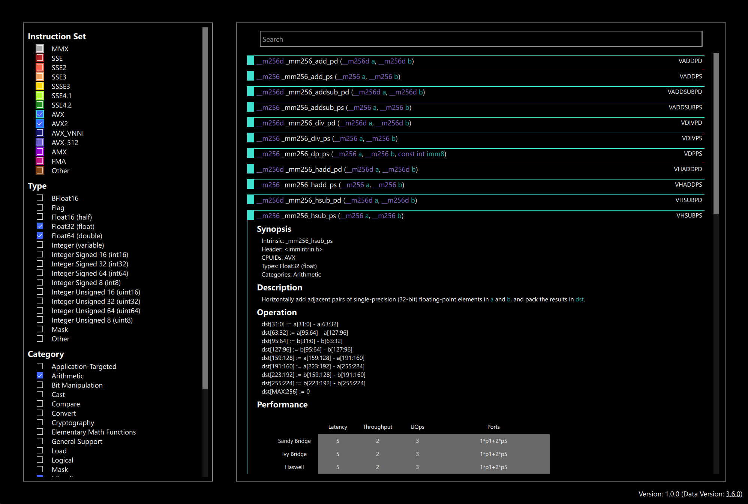This screenshot has width=748, height=504.
Task: Open the data version 3.6.0 link
Action: [733, 494]
